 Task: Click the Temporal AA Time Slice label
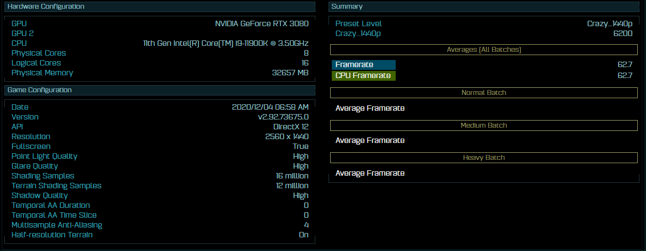tap(54, 216)
